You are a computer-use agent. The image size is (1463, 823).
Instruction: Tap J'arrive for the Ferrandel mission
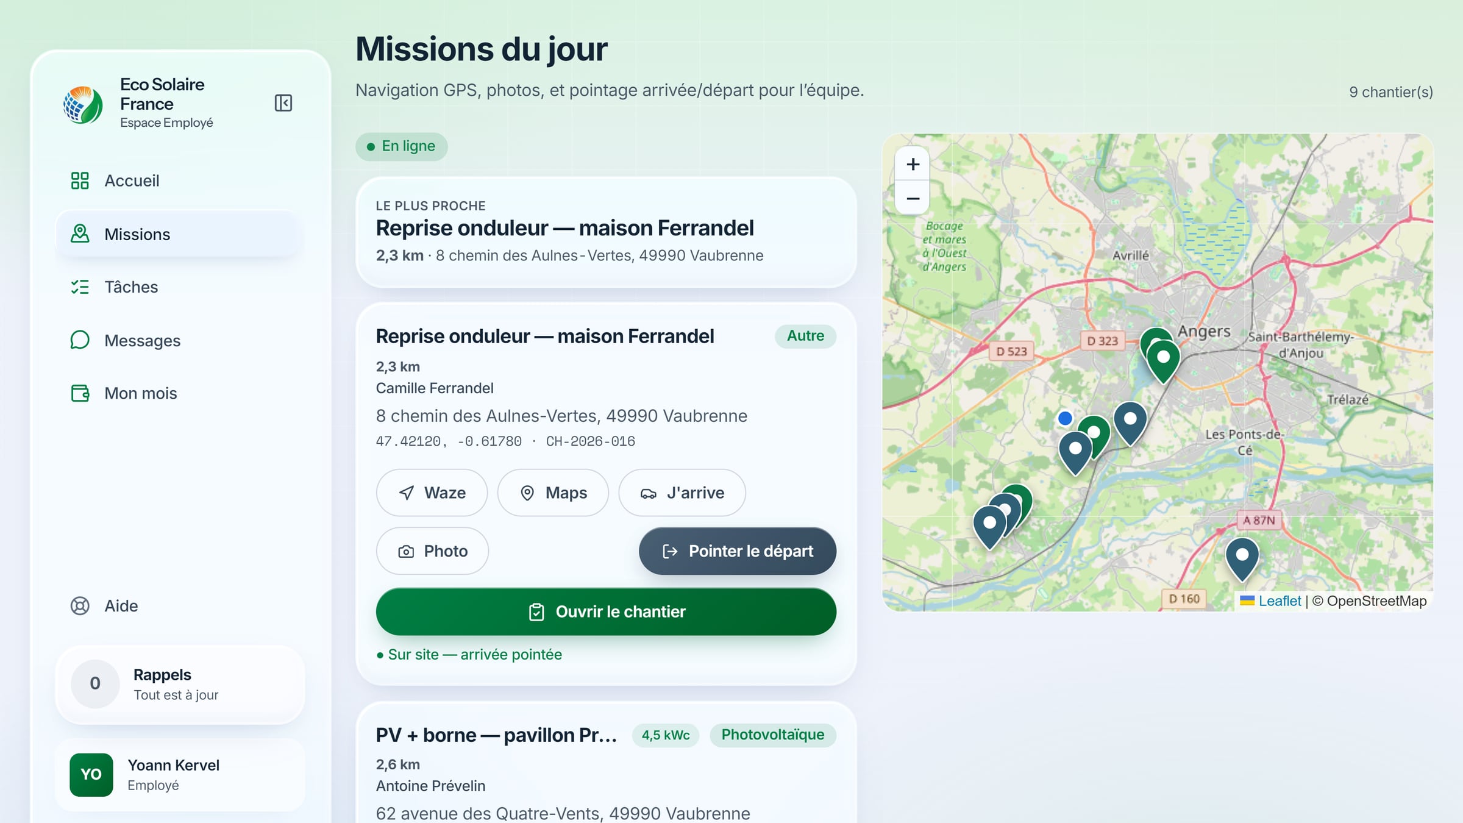click(x=682, y=493)
